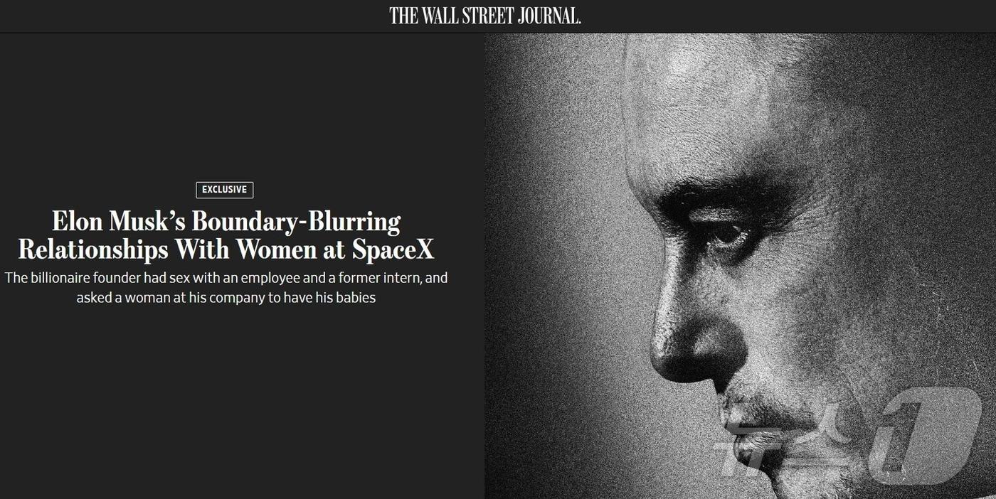Open the black-and-white profile portrait
The image size is (996, 499).
(740, 266)
